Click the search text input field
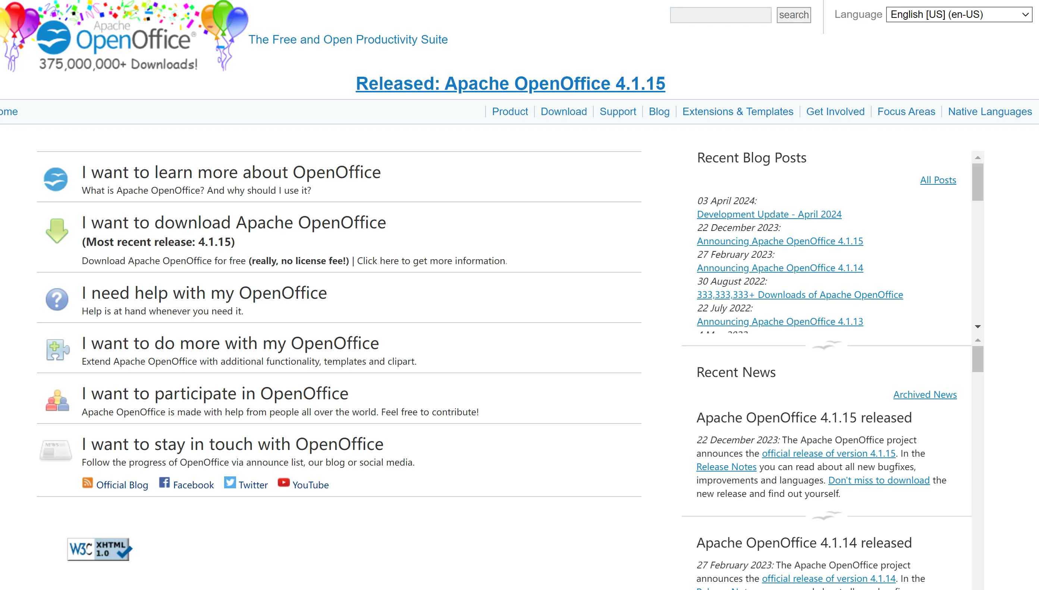1039x590 pixels. click(720, 15)
